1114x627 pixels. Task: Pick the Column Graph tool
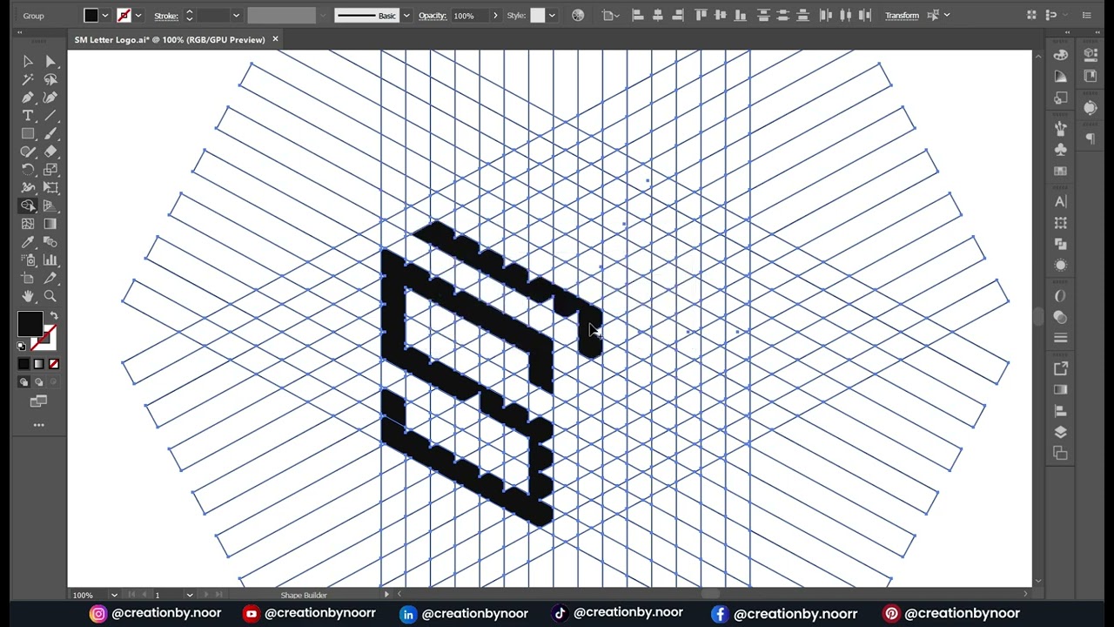pyautogui.click(x=50, y=260)
